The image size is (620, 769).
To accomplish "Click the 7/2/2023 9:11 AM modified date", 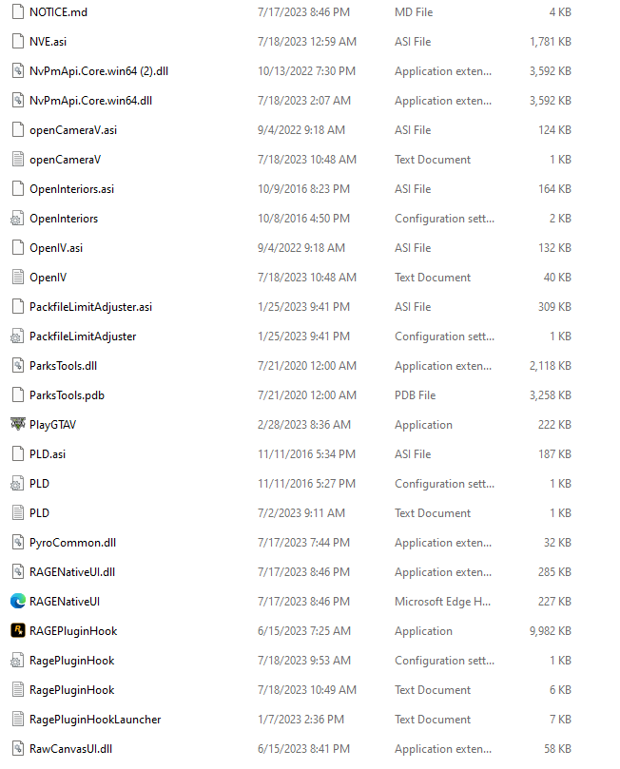I will 301,513.
